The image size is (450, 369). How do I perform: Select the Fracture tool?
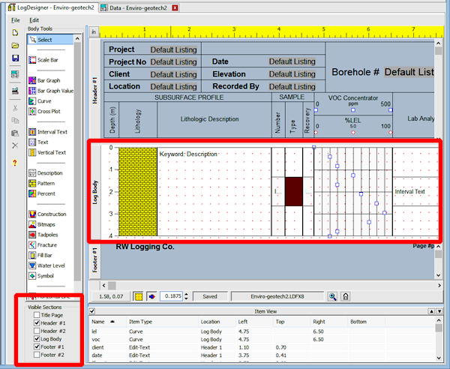pos(47,244)
